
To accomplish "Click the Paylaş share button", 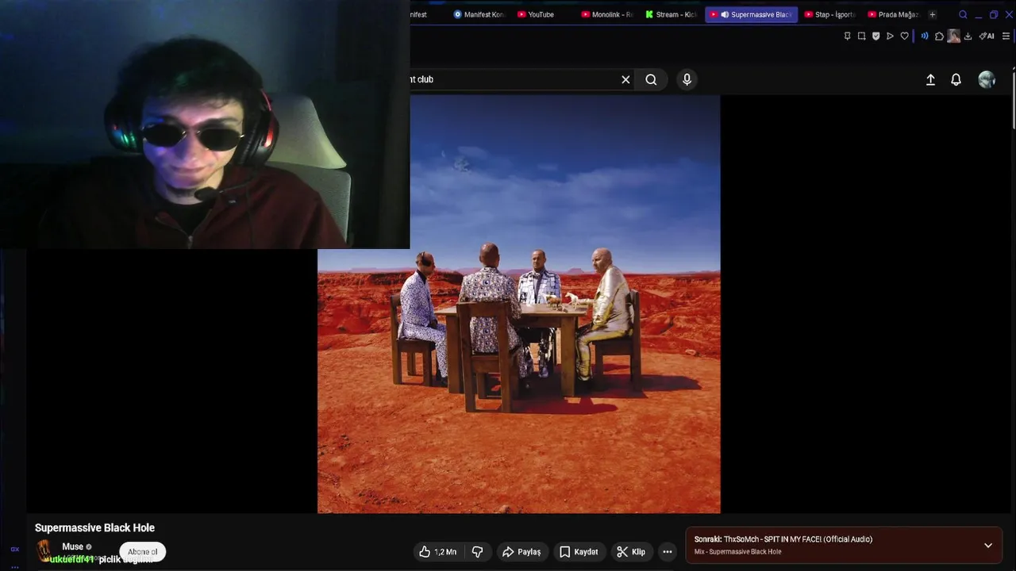I will click(x=521, y=552).
